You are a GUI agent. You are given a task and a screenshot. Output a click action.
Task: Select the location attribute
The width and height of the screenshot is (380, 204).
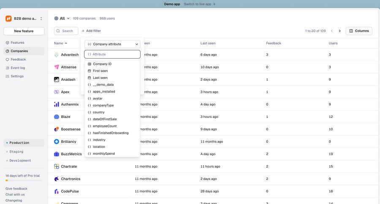[x=112, y=147]
